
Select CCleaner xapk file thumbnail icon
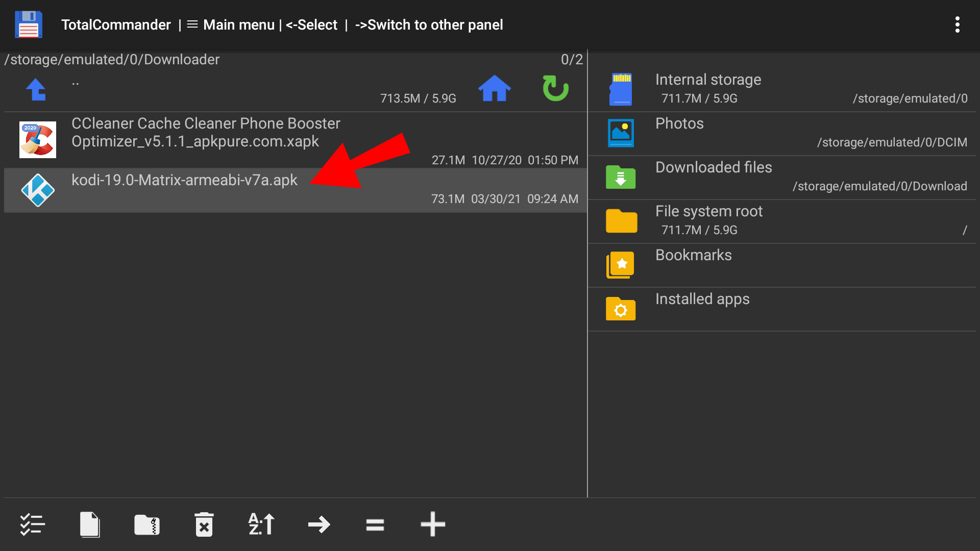pyautogui.click(x=38, y=140)
